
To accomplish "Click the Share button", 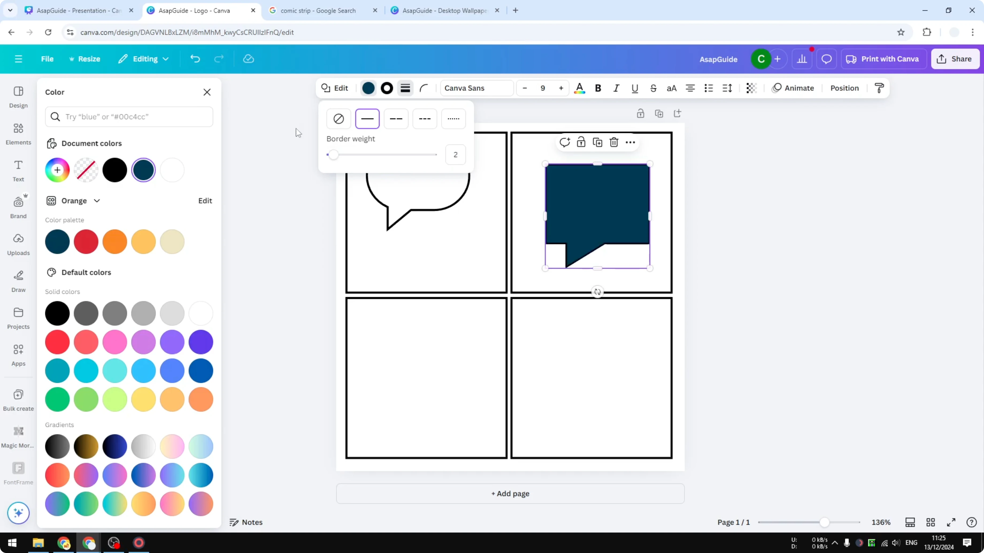I will pyautogui.click(x=955, y=59).
